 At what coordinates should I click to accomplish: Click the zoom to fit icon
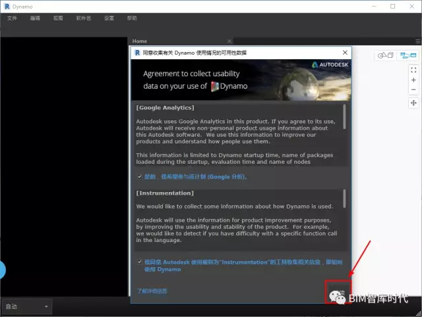tap(413, 70)
